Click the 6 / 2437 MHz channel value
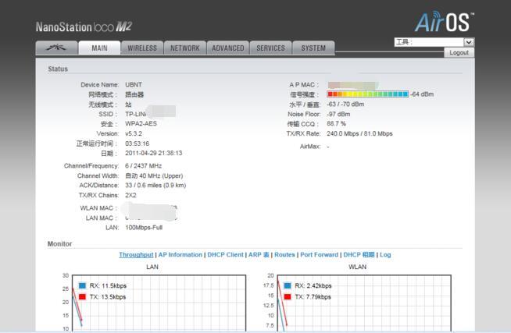511x333 pixels. (x=144, y=166)
